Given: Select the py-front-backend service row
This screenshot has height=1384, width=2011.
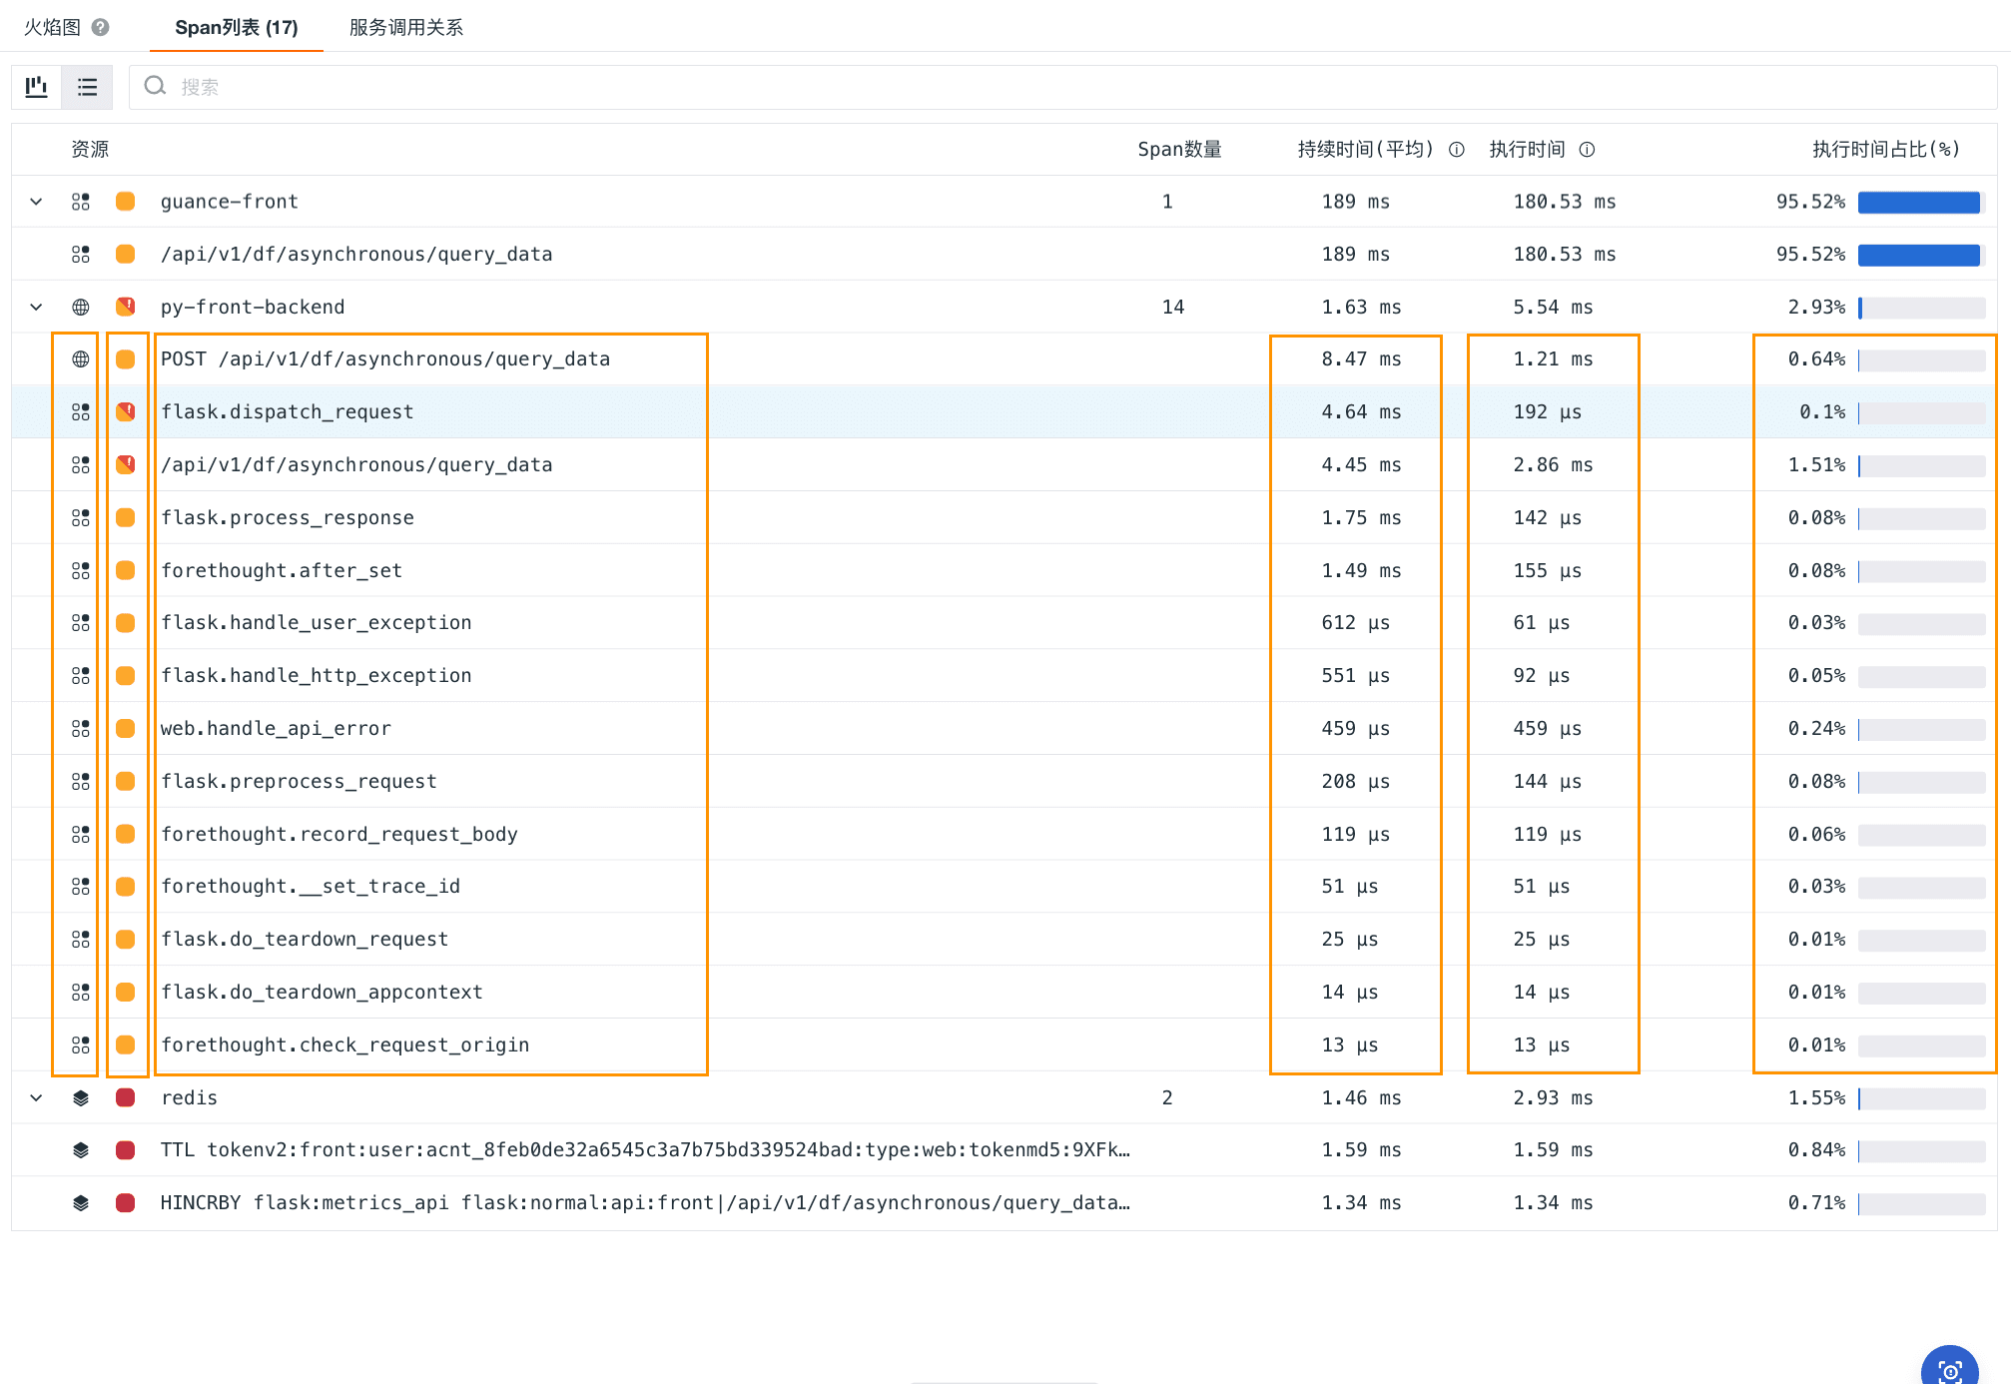Looking at the screenshot, I should 1005,307.
